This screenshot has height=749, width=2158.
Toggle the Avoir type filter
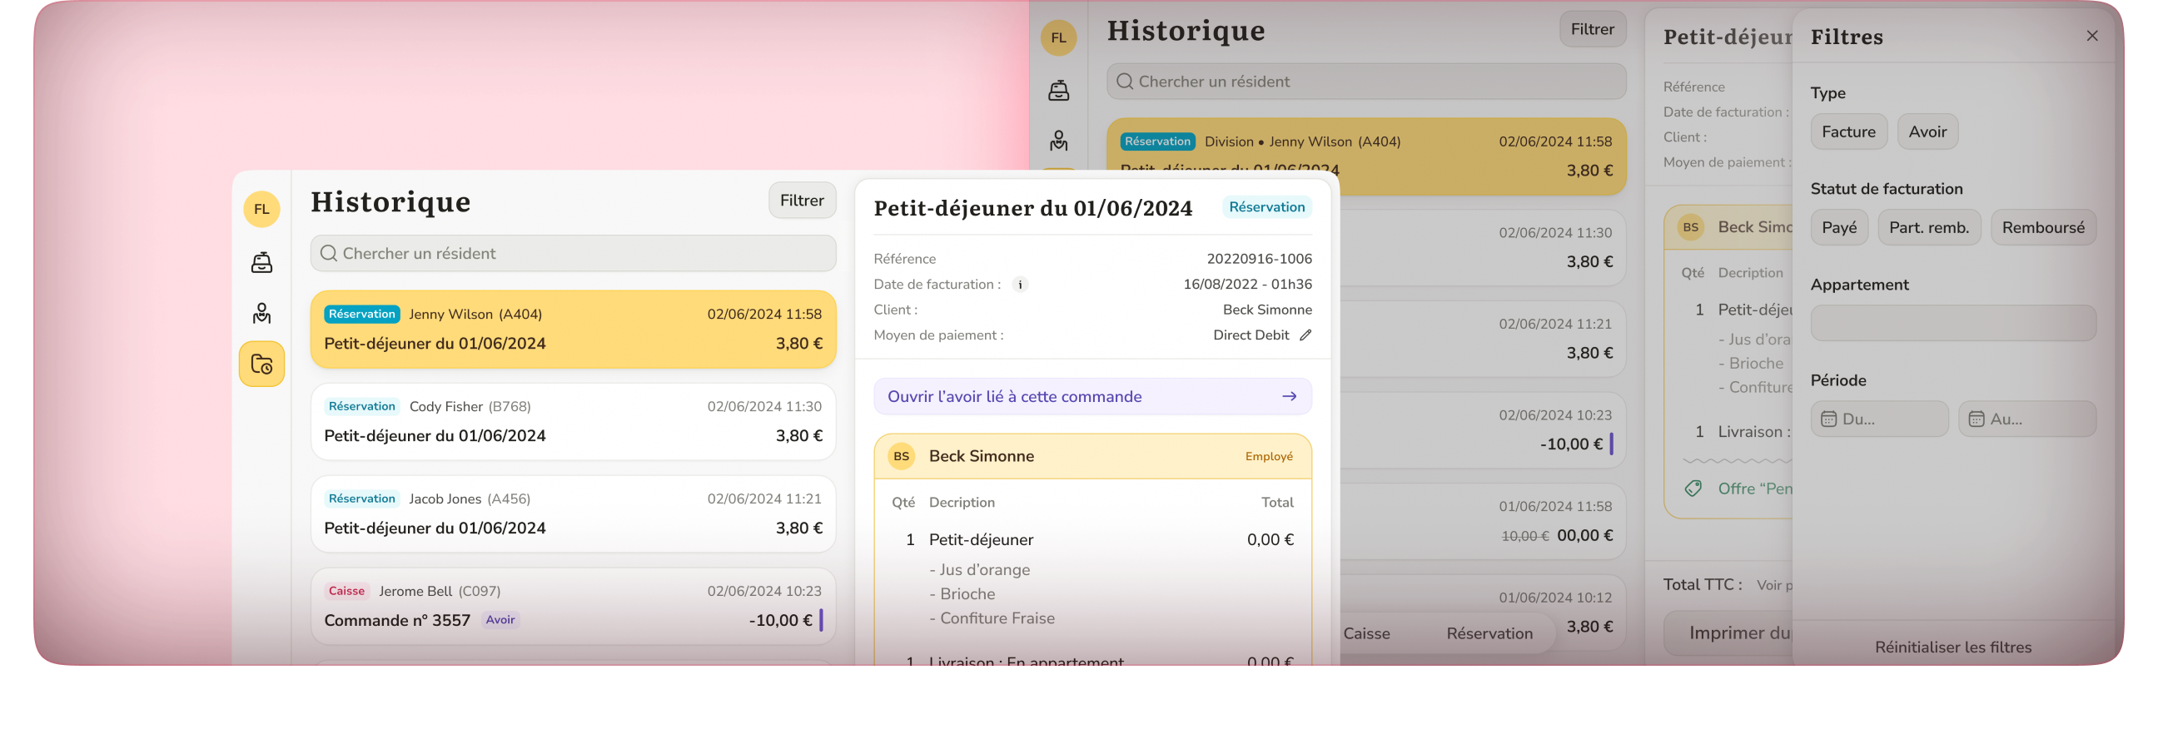[x=1927, y=131]
